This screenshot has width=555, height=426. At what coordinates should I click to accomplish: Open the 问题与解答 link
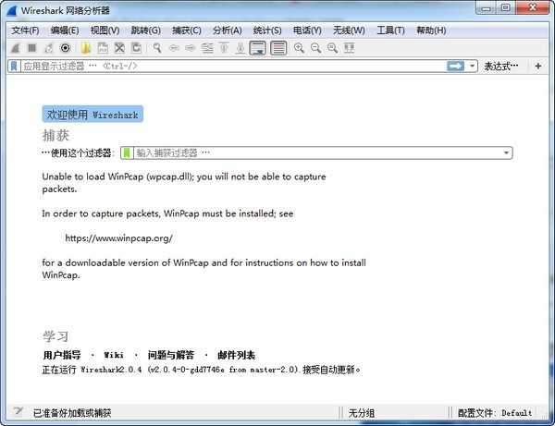171,355
